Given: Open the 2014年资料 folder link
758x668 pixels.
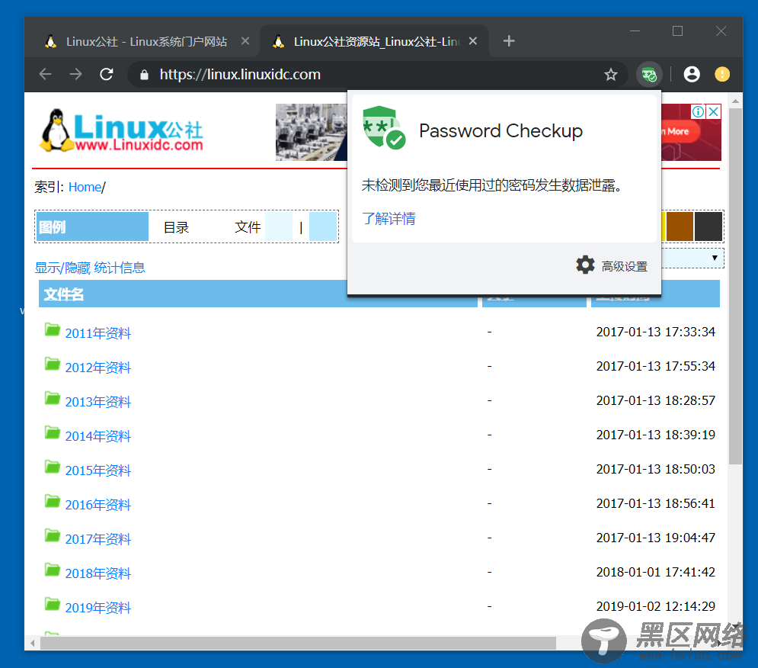Looking at the screenshot, I should click(98, 436).
